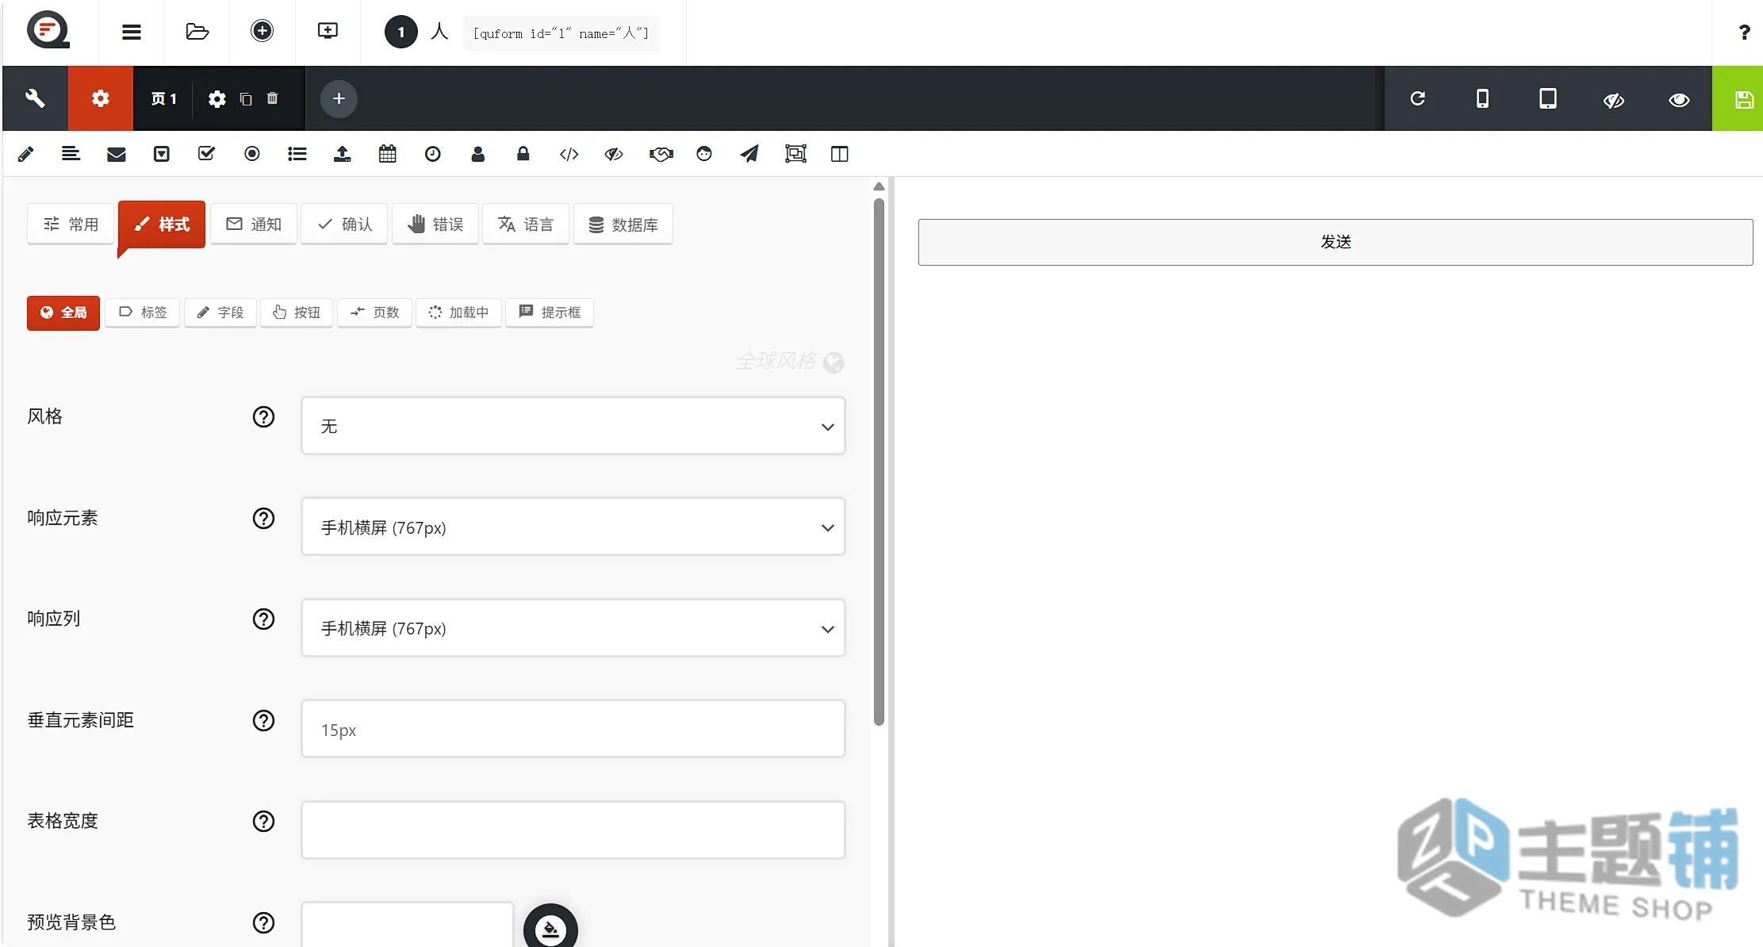The width and height of the screenshot is (1763, 947).
Task: Click the 垂直元素间距 input field
Action: (573, 729)
